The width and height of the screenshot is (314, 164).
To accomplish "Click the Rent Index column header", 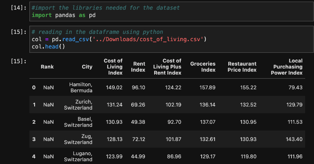I will click(x=138, y=67).
